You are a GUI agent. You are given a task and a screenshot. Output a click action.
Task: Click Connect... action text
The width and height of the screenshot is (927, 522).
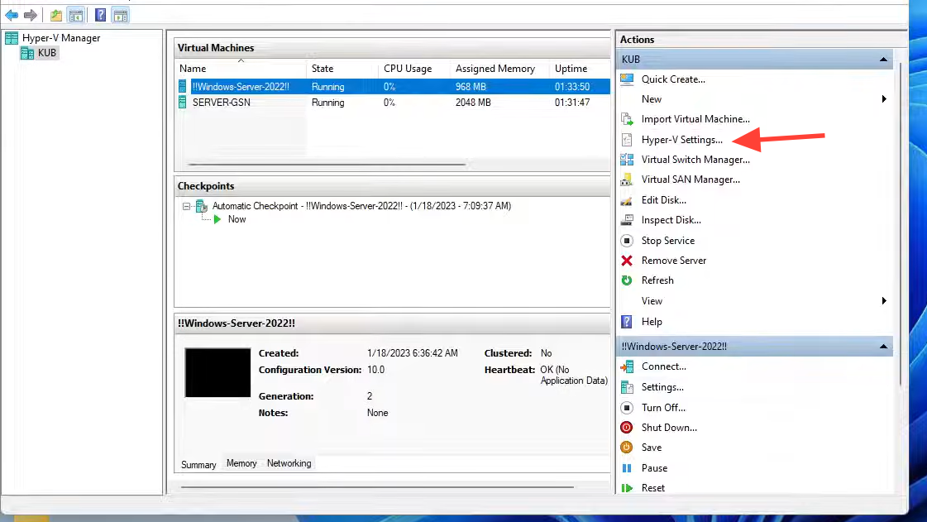coord(664,366)
